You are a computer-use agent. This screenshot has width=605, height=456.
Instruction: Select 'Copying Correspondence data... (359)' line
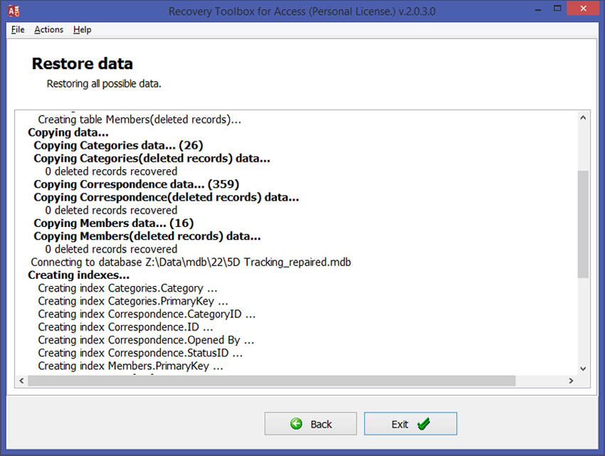click(x=137, y=184)
